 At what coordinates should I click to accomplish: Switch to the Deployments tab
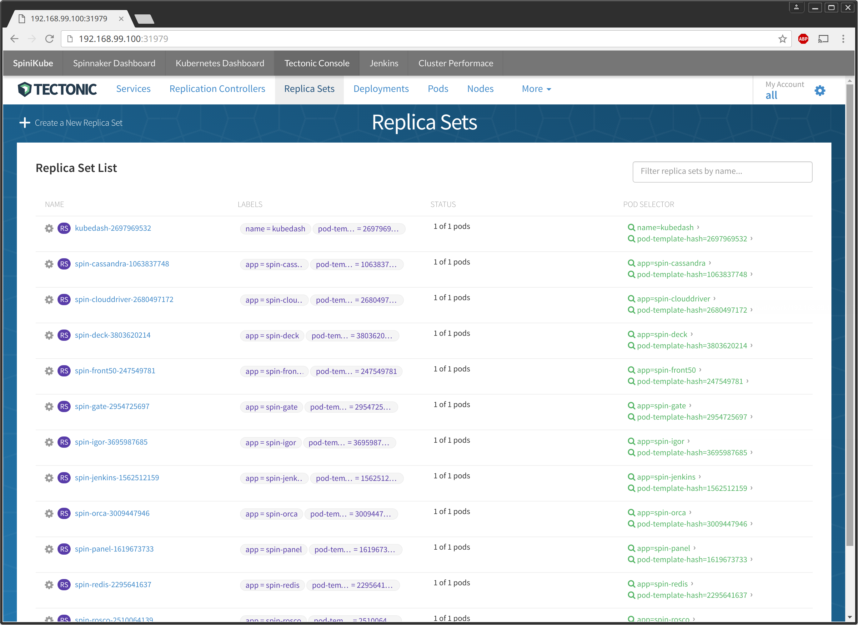[381, 89]
